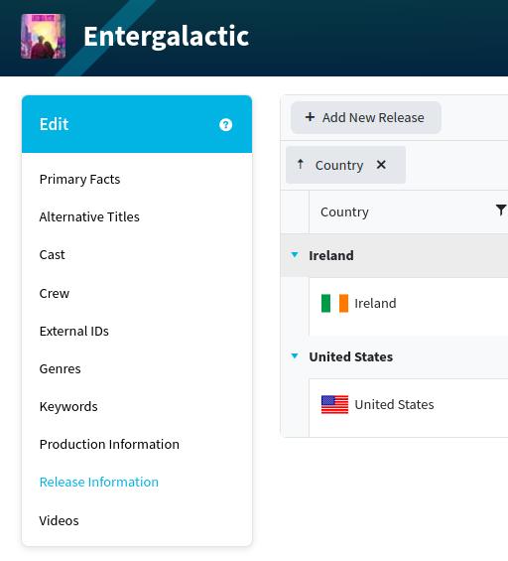Open Country column filter funnel icon

coord(502,210)
